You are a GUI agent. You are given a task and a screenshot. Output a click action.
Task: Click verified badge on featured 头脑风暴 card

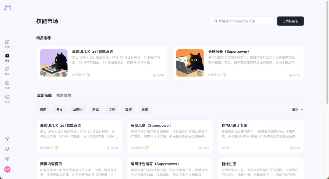[x=224, y=75]
